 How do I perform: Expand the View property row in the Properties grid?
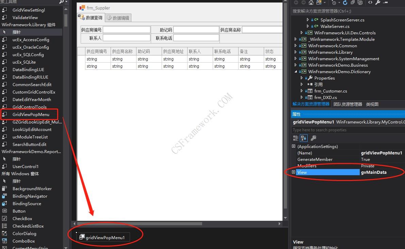click(294, 172)
